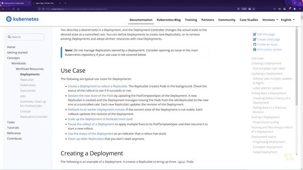This screenshot has height=170, width=303.
Task: Jump to Creating a Deployment in page contents
Action: tap(266, 63)
